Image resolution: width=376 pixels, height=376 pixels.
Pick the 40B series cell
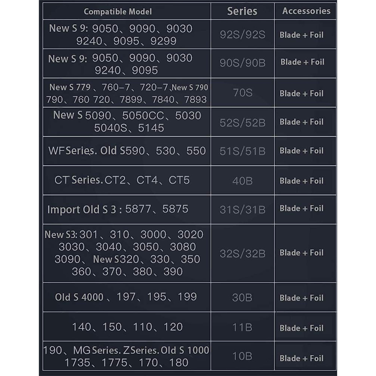pyautogui.click(x=243, y=181)
